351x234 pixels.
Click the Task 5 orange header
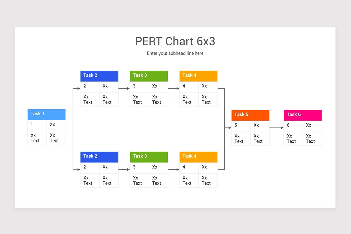click(250, 115)
